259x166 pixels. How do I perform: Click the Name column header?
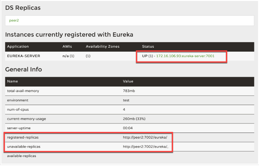12,81
